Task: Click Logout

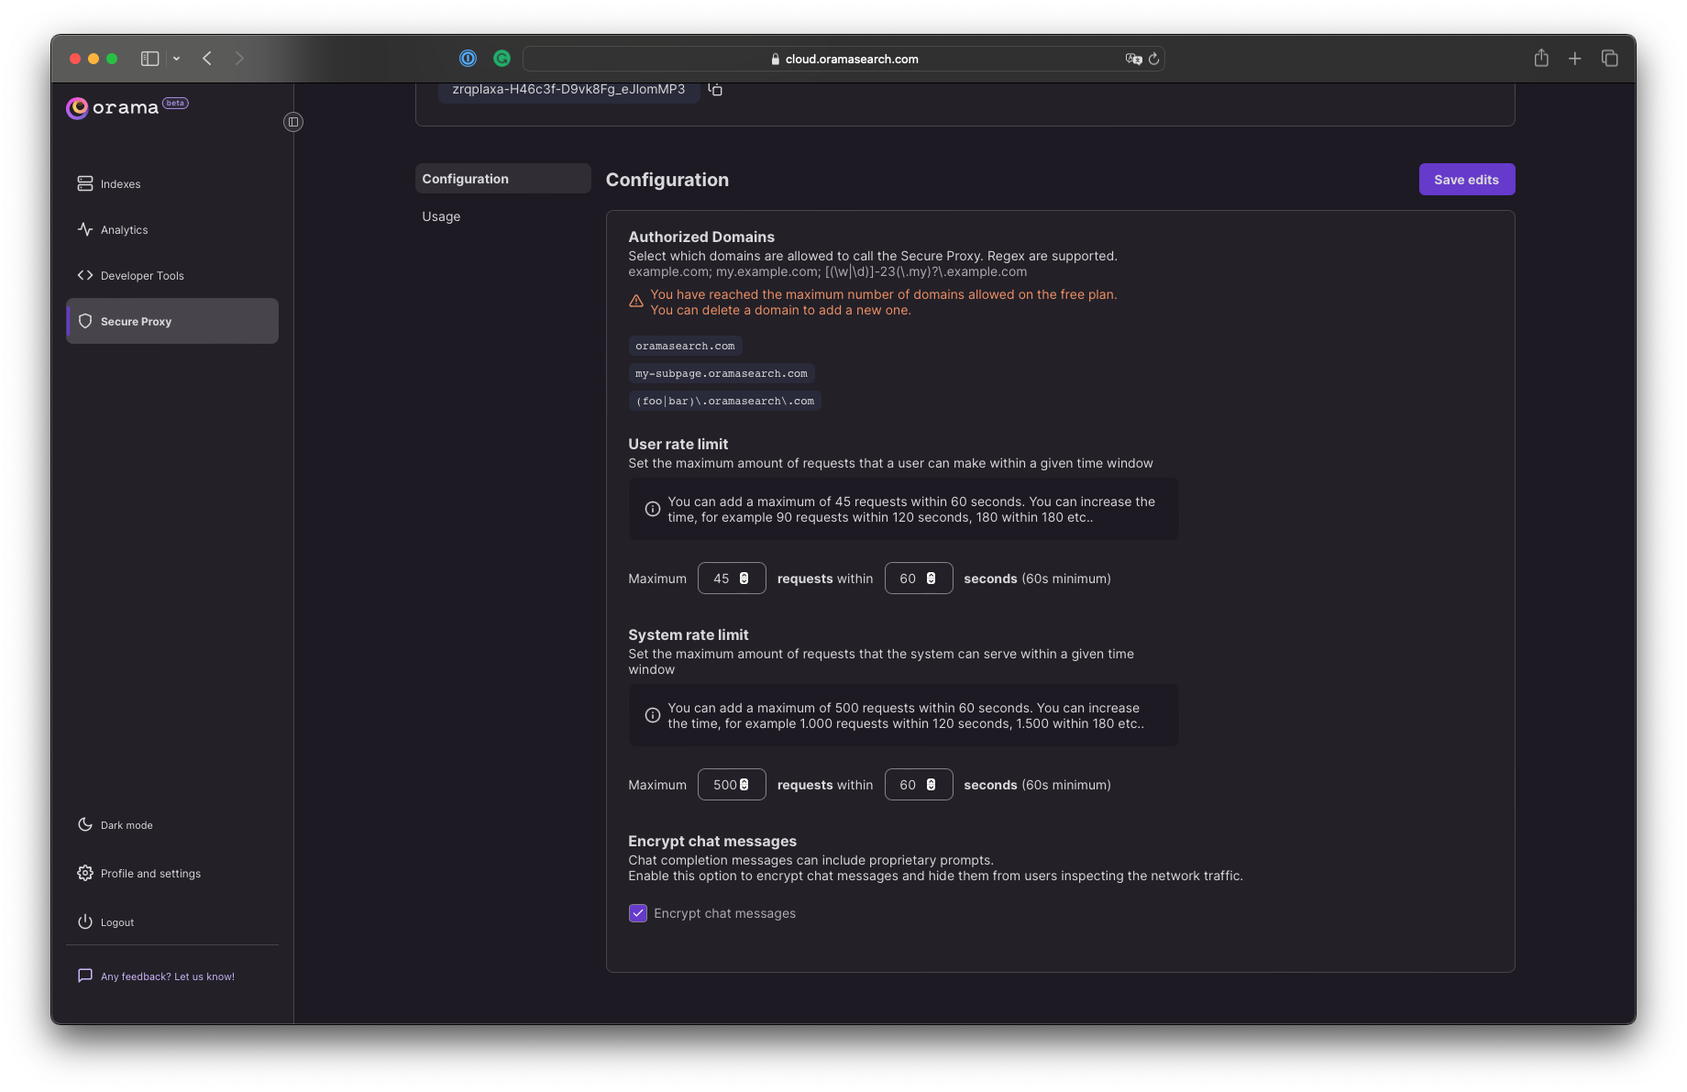Action: (x=106, y=921)
